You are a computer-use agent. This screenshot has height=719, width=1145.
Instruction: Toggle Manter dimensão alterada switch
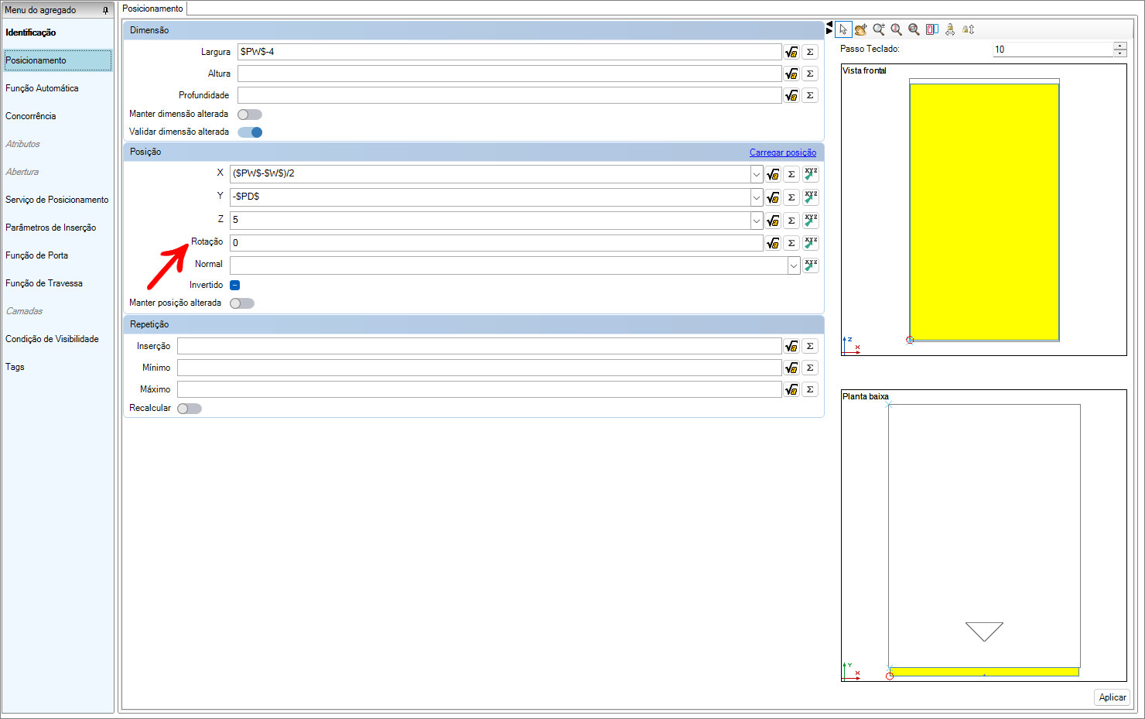250,115
